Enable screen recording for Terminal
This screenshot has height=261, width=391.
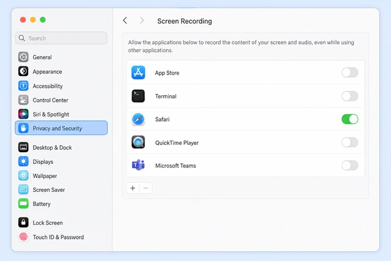(350, 96)
